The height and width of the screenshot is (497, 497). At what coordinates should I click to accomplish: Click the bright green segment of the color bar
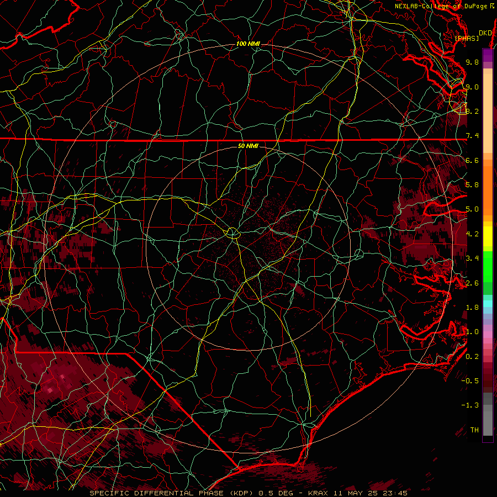[488, 266]
